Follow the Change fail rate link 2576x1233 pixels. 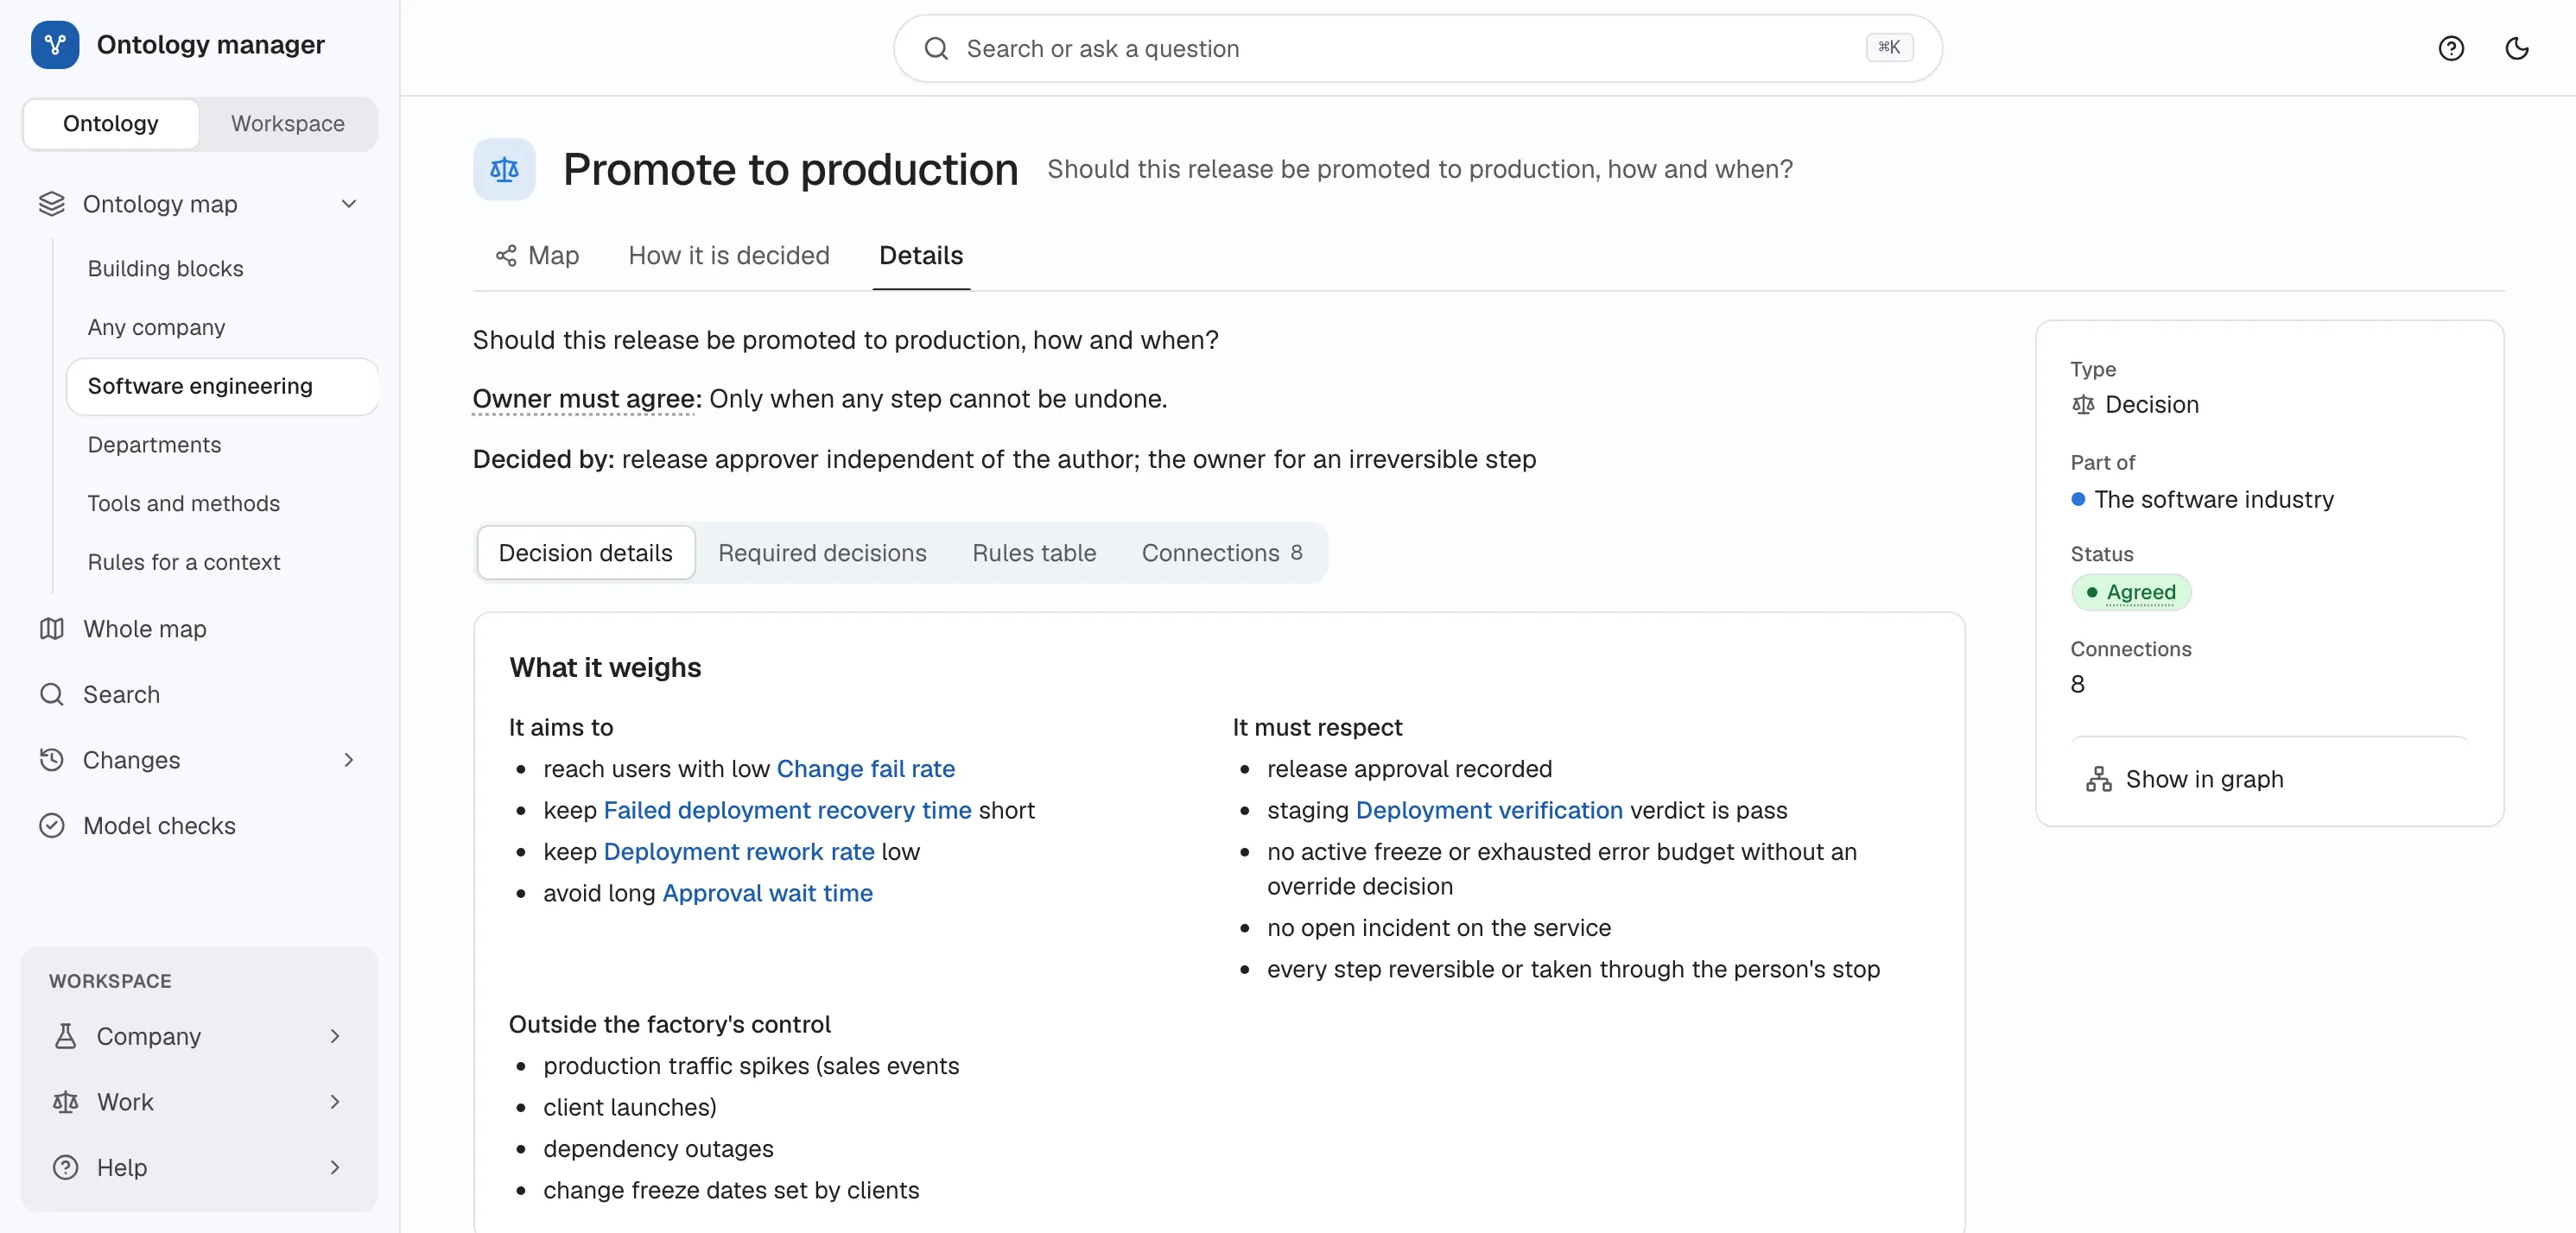coord(866,768)
